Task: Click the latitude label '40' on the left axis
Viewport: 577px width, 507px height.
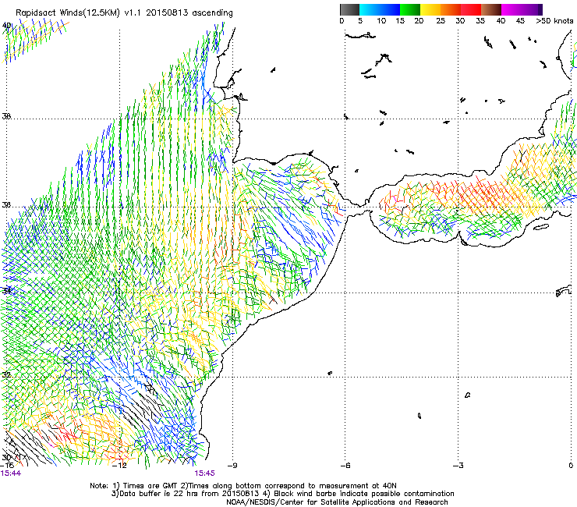Action: [x=6, y=26]
